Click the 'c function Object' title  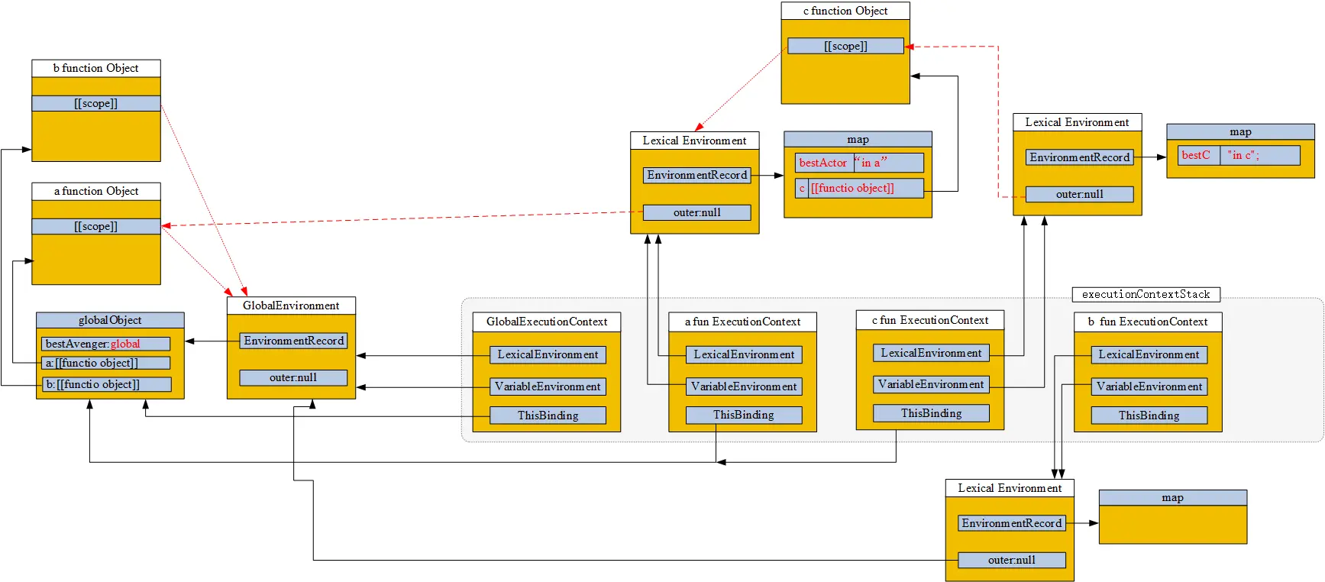(x=845, y=11)
